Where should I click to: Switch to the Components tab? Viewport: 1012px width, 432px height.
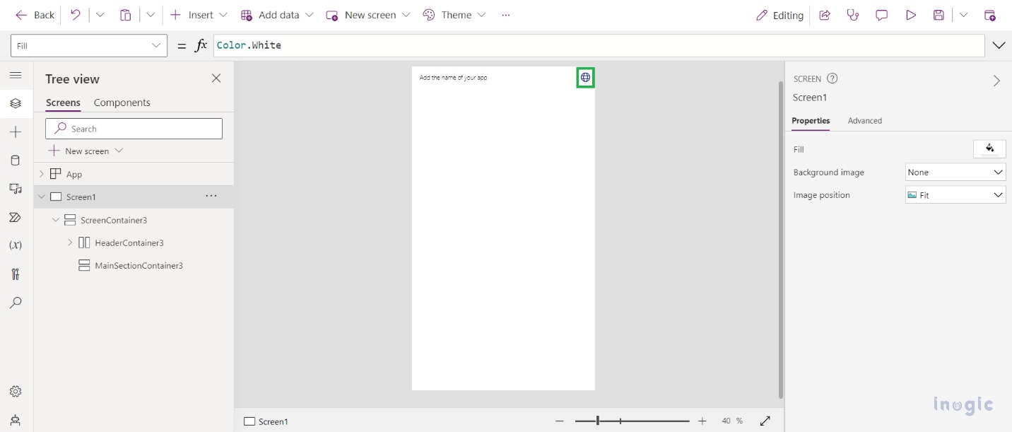coord(122,103)
